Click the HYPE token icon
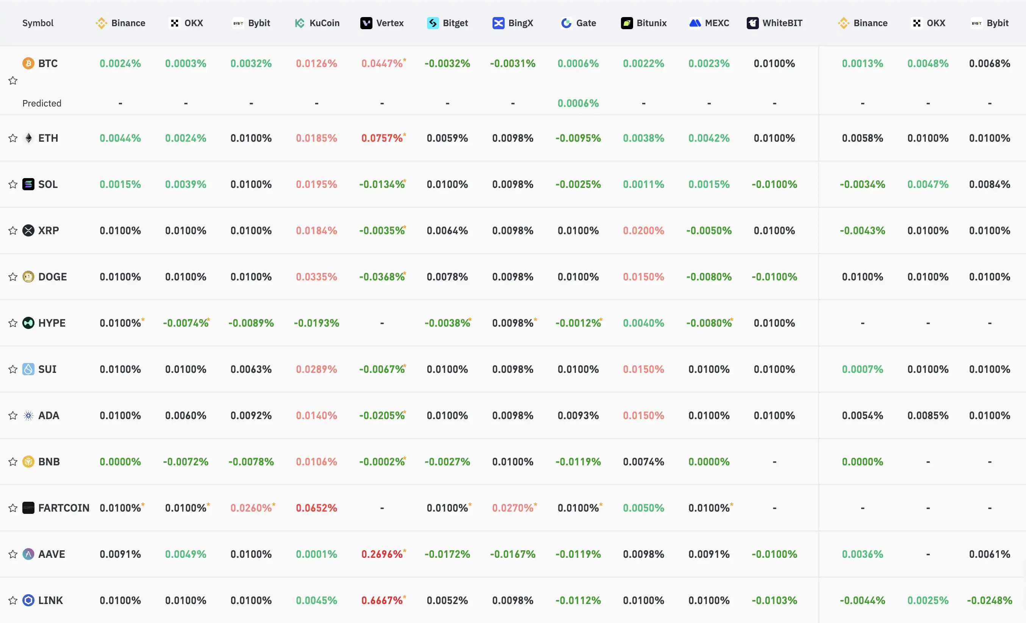Viewport: 1026px width, 623px height. point(28,323)
